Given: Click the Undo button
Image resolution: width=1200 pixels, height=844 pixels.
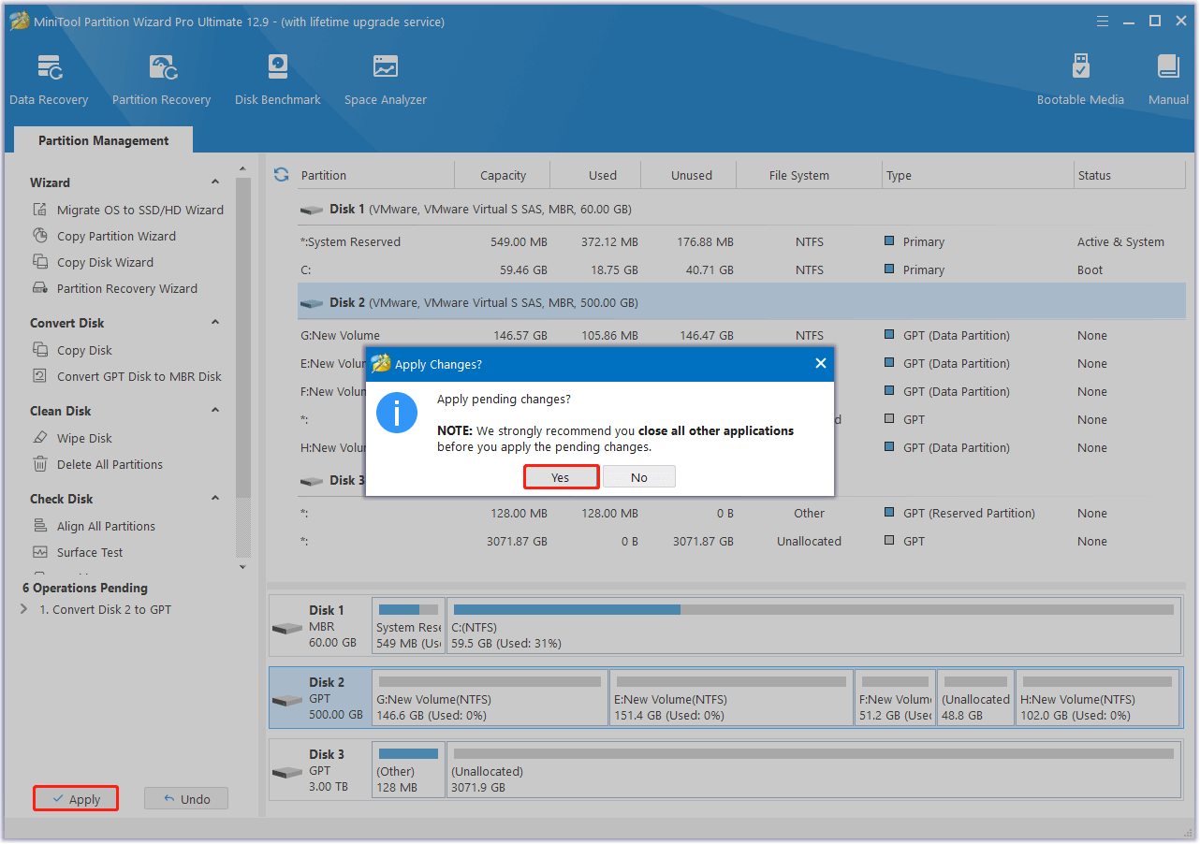Looking at the screenshot, I should [186, 799].
